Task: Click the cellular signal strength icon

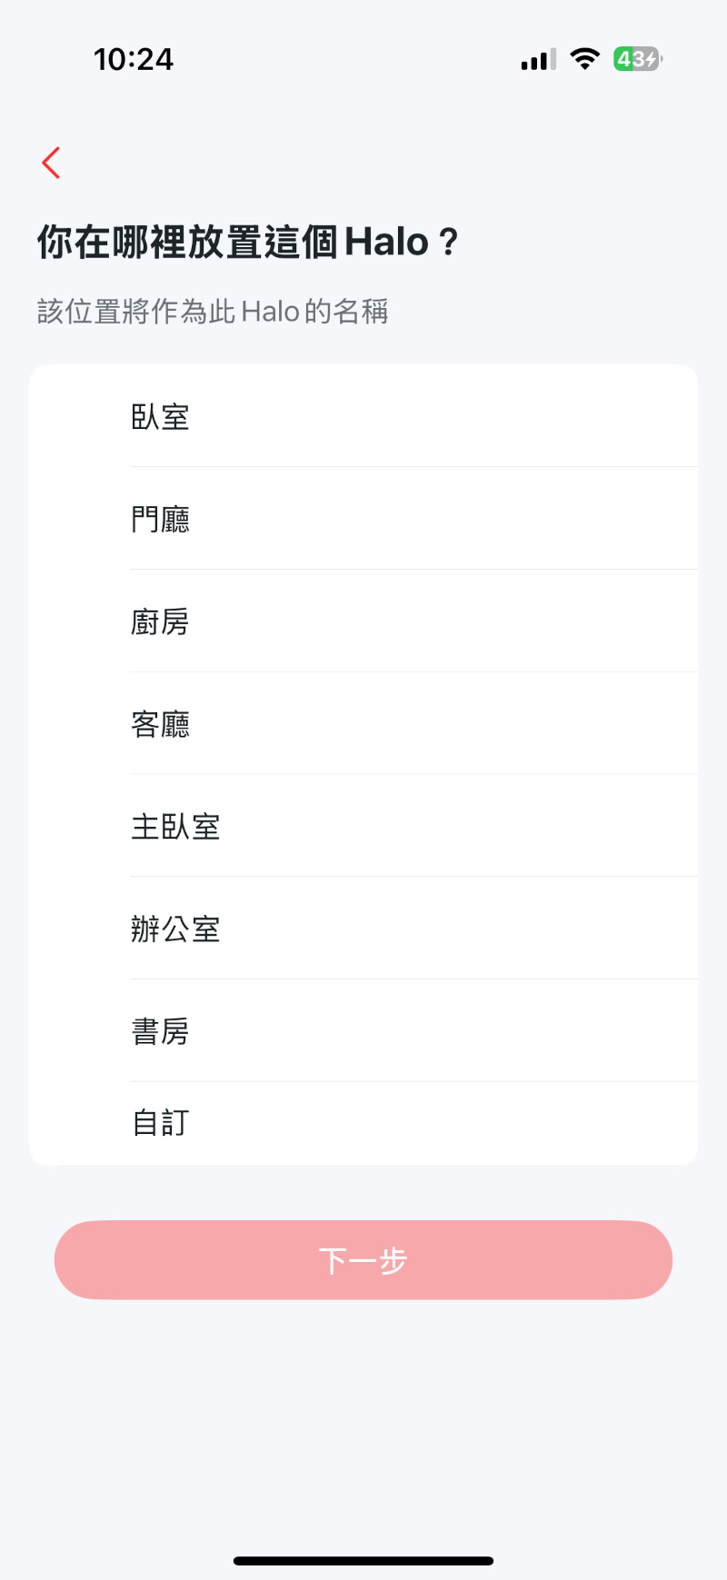Action: point(538,60)
